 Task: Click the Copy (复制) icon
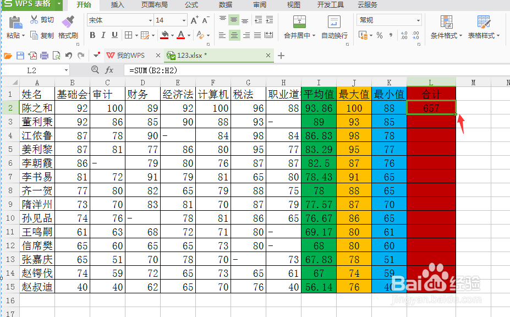click(x=34, y=35)
